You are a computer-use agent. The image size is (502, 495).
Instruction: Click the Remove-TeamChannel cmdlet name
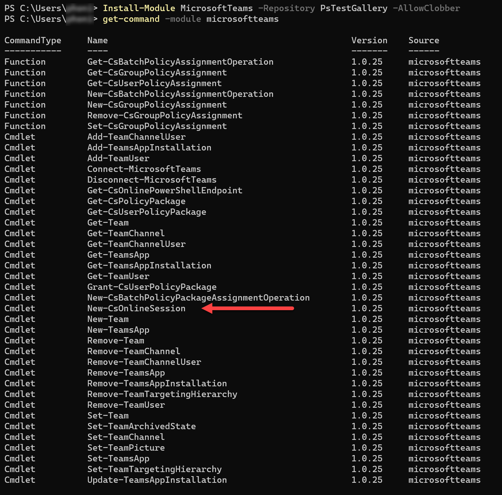pos(134,351)
